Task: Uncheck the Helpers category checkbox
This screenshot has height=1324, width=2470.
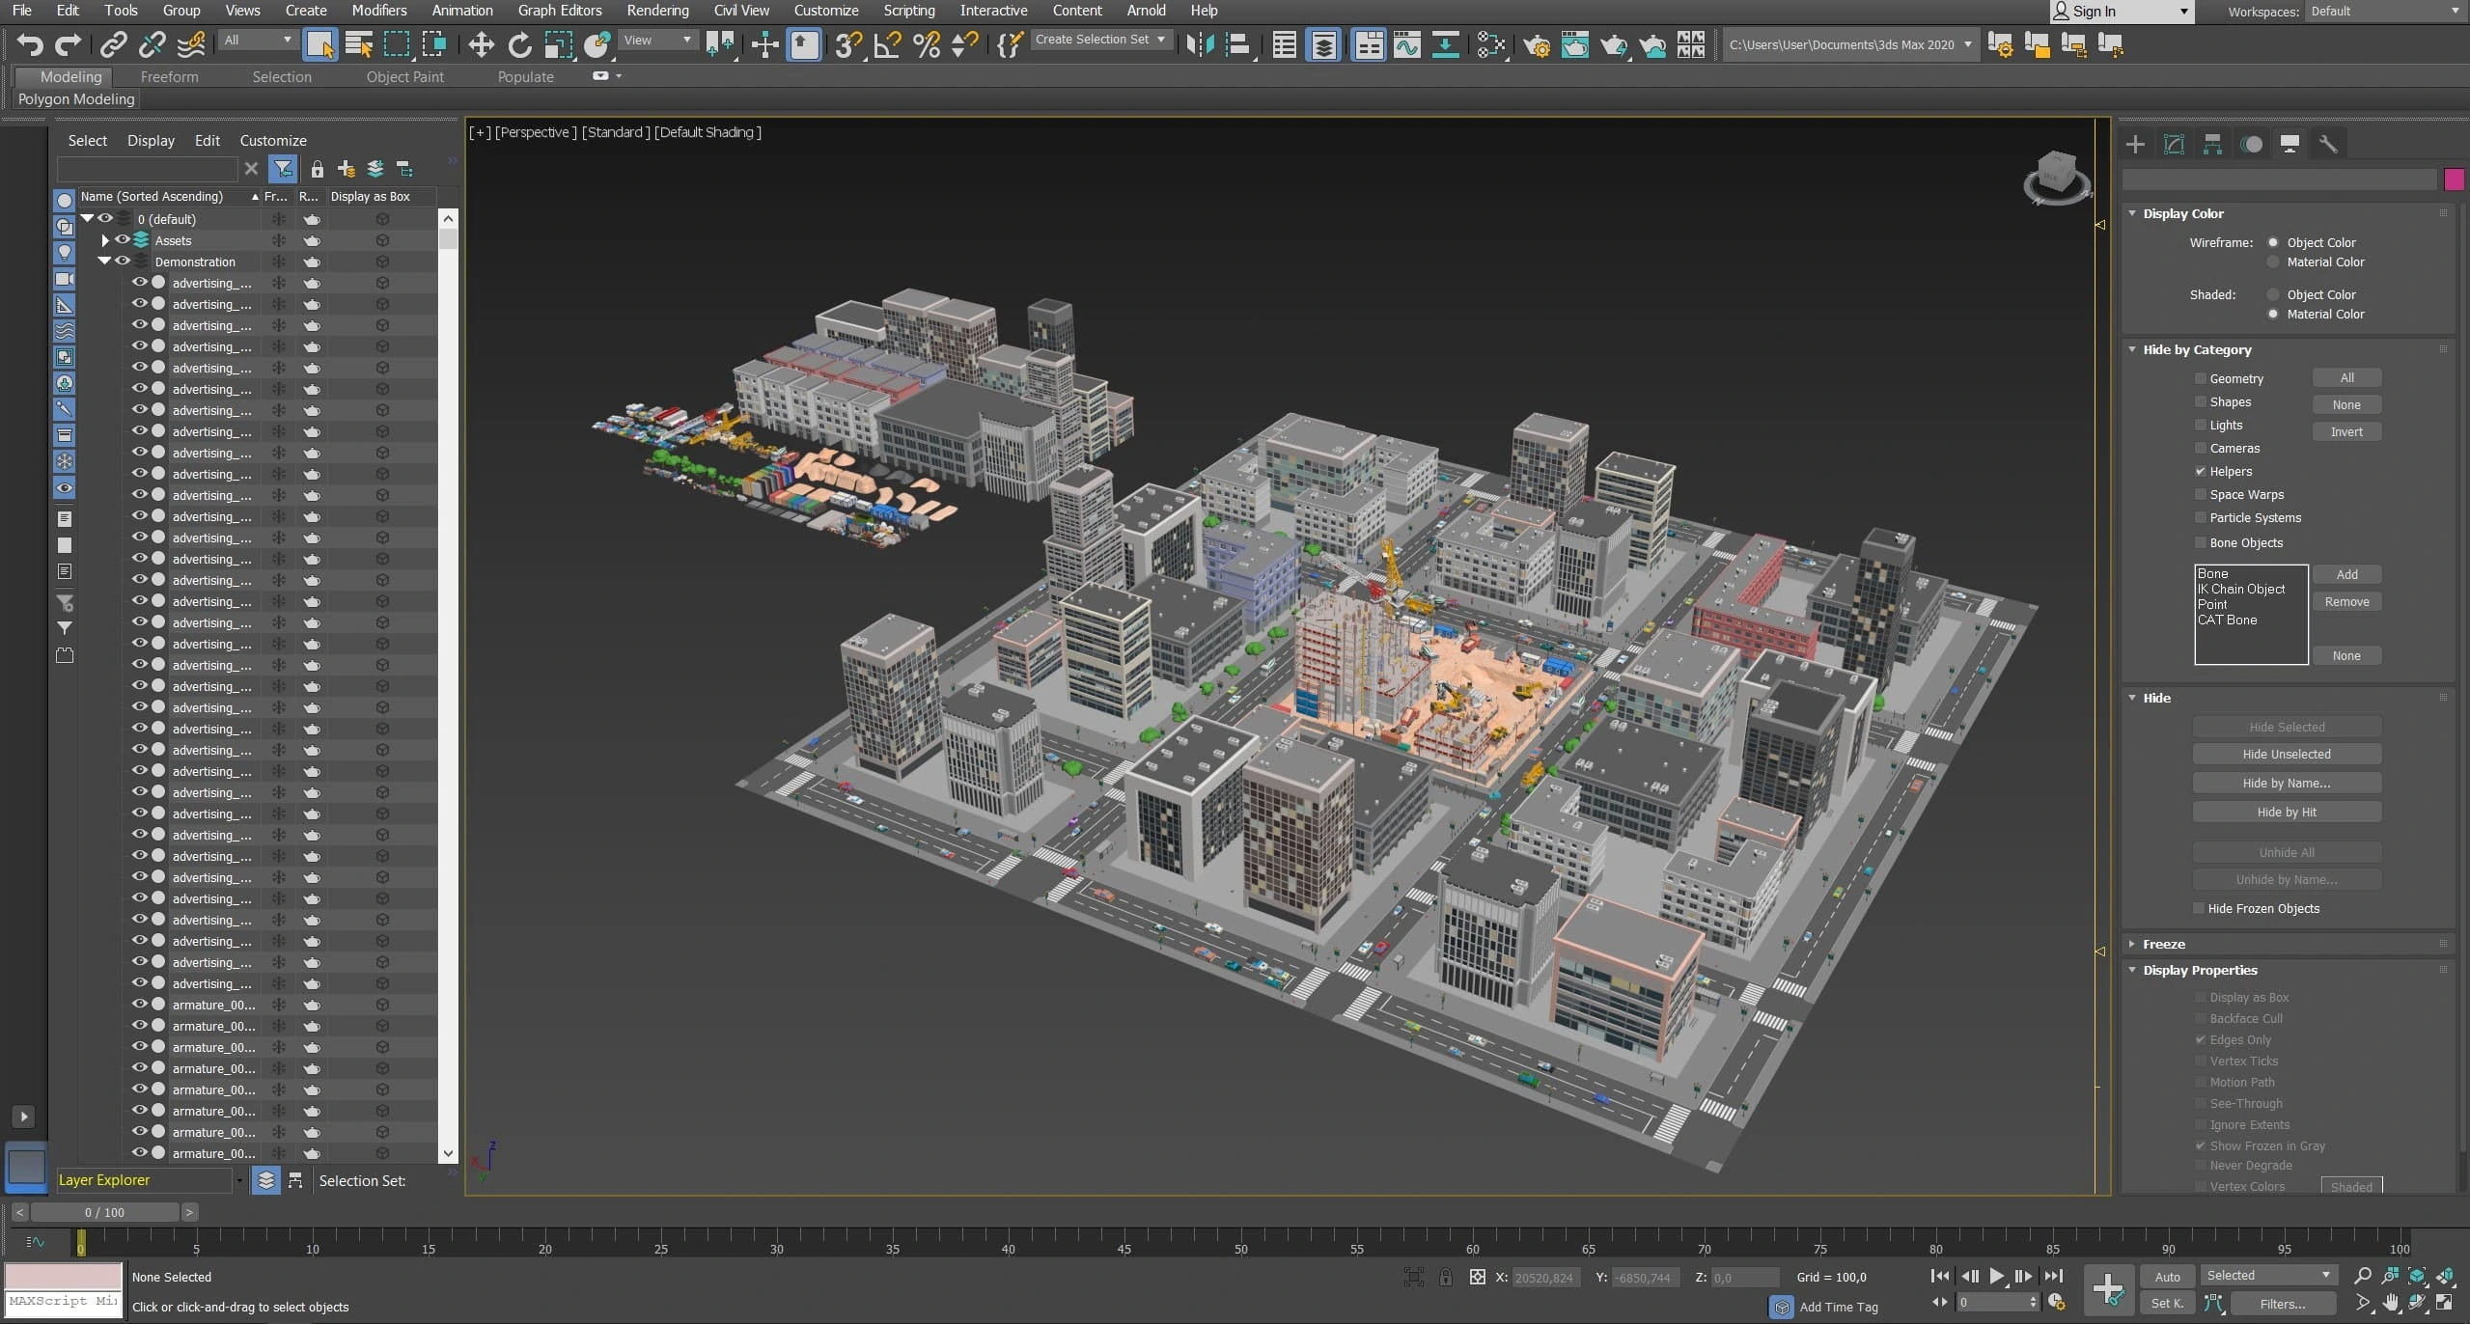Action: 2200,471
